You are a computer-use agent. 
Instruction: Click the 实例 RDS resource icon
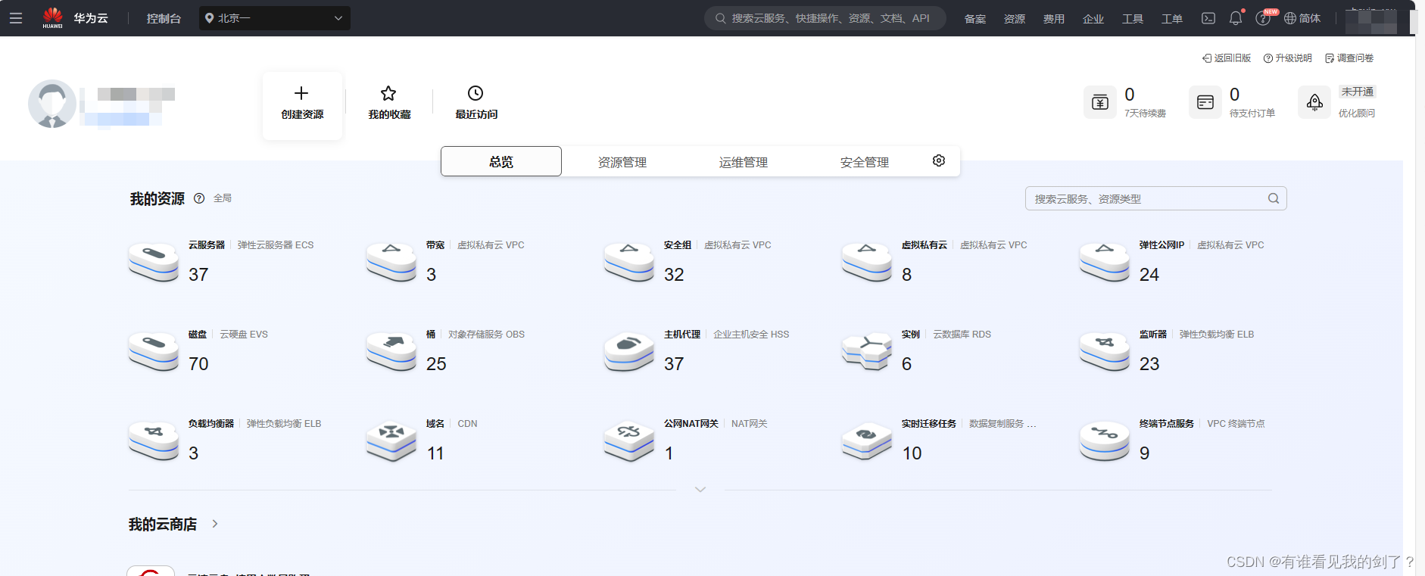click(x=867, y=351)
